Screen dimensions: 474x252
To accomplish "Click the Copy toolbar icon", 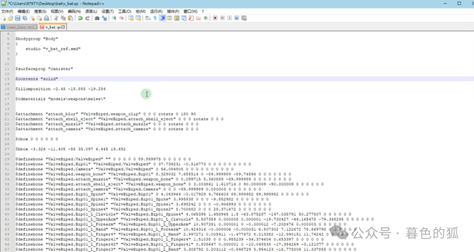I will 63,18.
